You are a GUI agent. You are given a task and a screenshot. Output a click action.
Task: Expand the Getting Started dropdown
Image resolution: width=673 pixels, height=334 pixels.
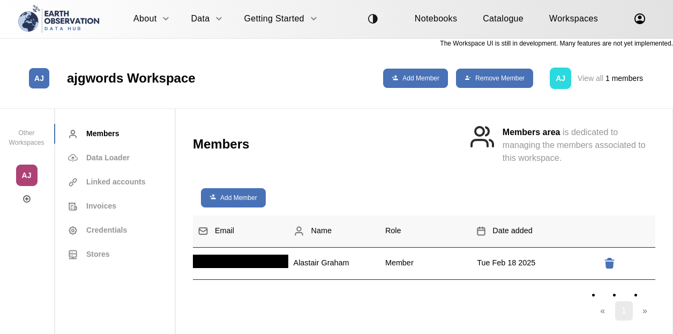coord(280,19)
